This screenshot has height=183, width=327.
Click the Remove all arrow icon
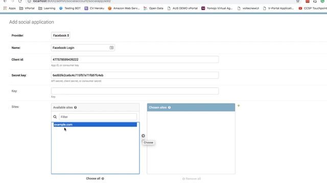pos(183,178)
